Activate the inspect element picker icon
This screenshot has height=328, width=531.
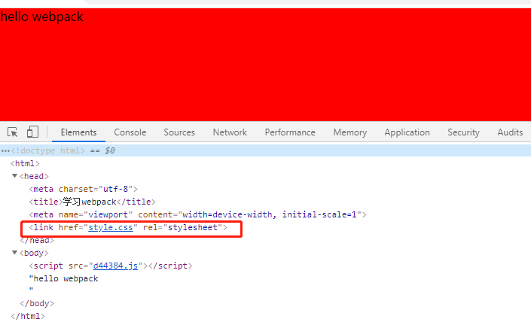click(x=13, y=132)
